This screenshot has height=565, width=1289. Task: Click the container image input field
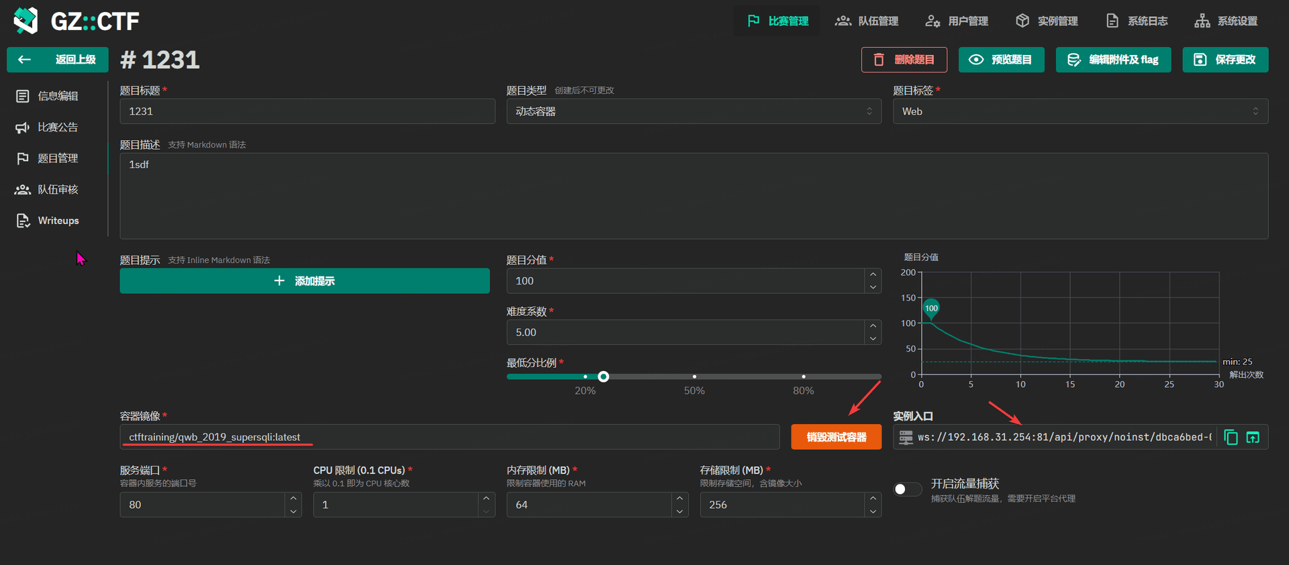[448, 438]
